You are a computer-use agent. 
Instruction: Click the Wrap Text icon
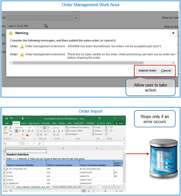pyautogui.click(x=48, y=127)
